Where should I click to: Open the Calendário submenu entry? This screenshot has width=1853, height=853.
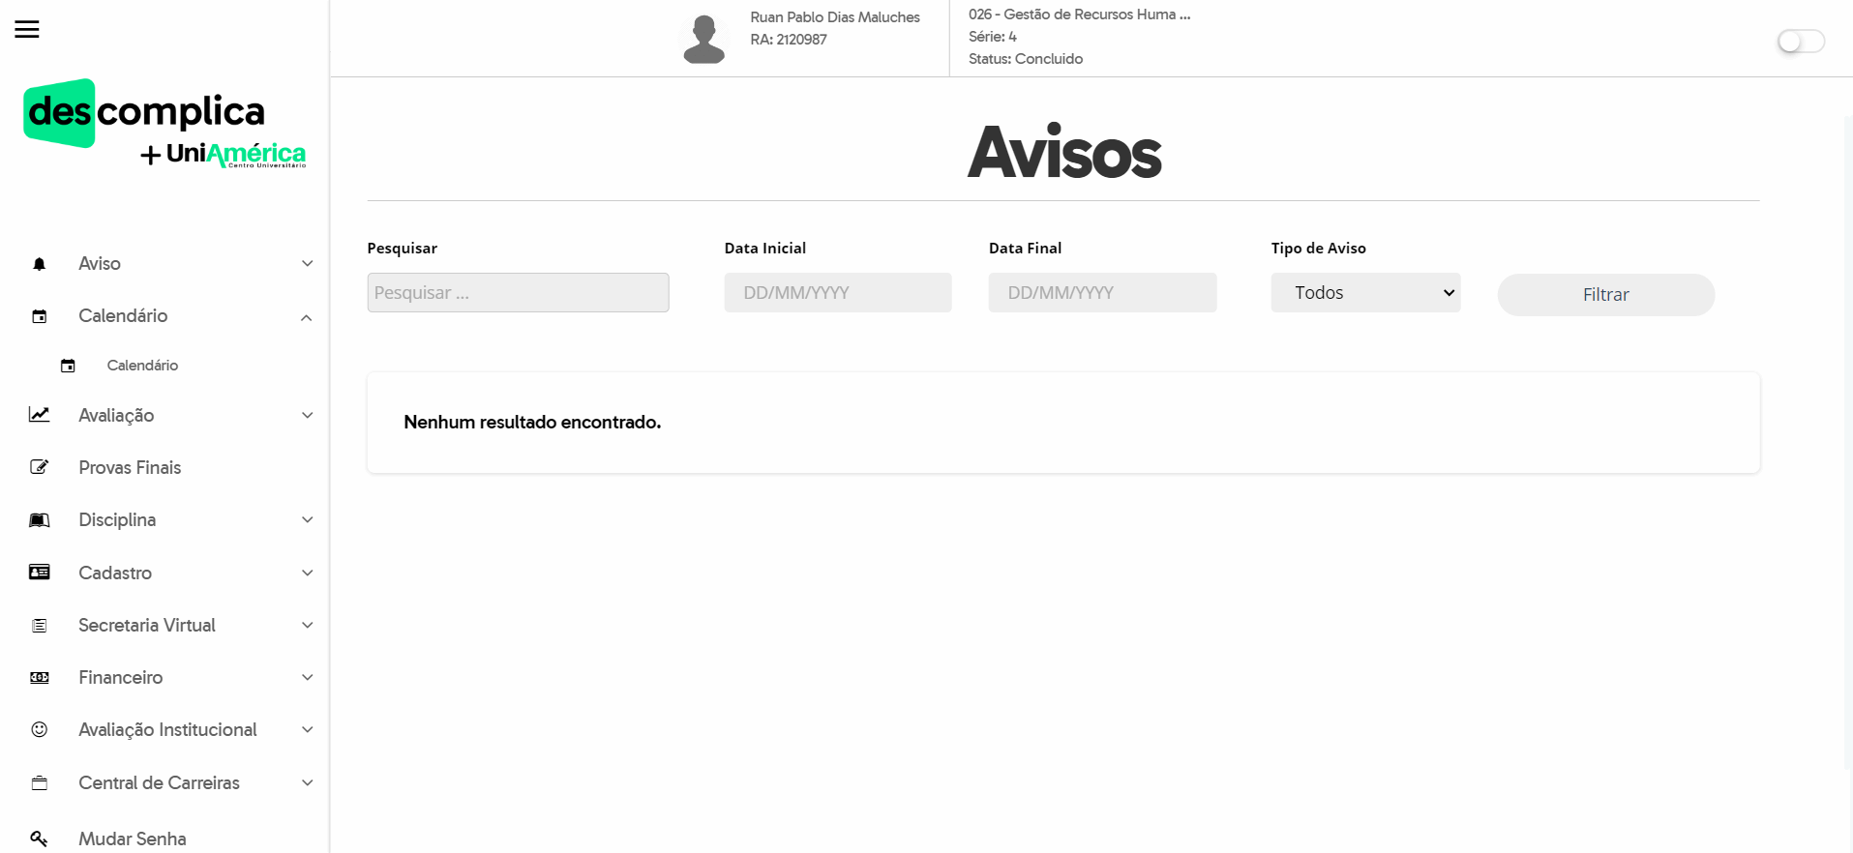[142, 366]
